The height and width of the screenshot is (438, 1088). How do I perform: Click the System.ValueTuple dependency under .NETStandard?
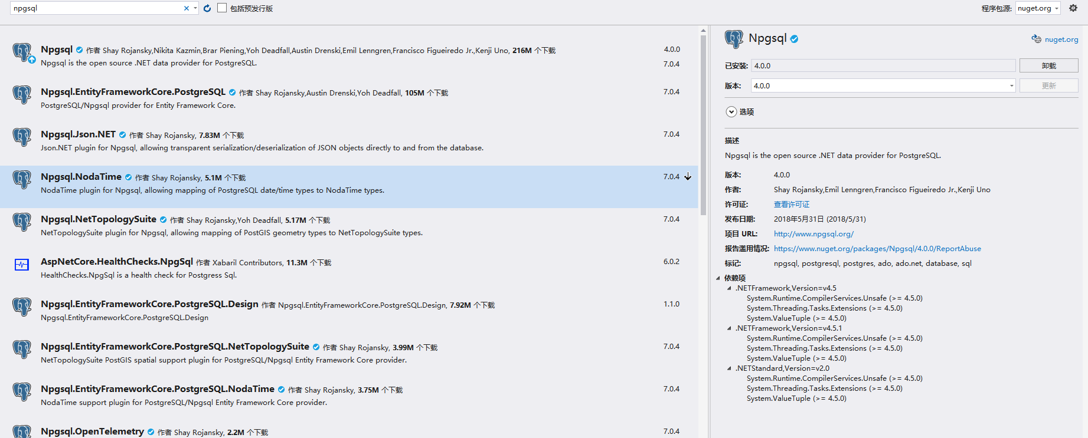(x=796, y=399)
